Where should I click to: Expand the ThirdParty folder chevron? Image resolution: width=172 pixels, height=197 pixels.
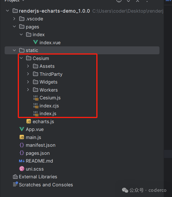[28, 74]
